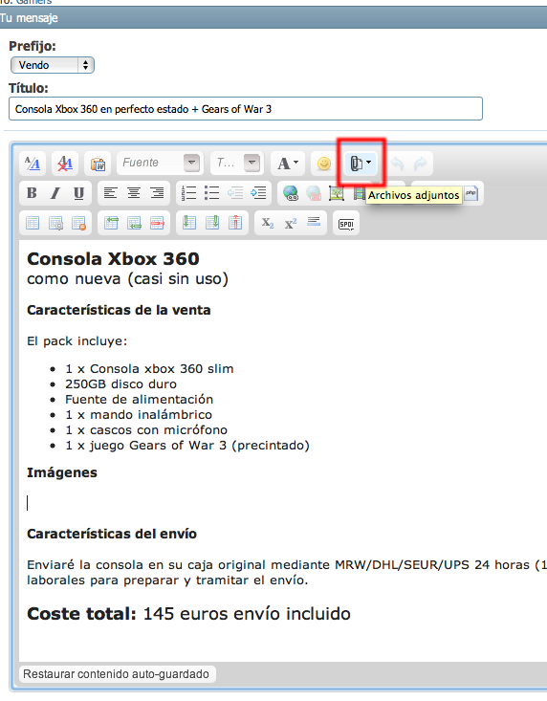Open the font size dropdown
This screenshot has width=547, height=701.
click(x=237, y=164)
